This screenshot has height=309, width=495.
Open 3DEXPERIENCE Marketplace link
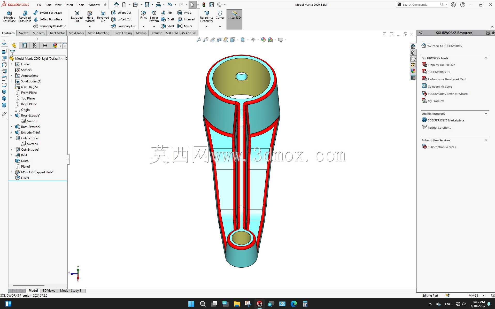tap(446, 120)
